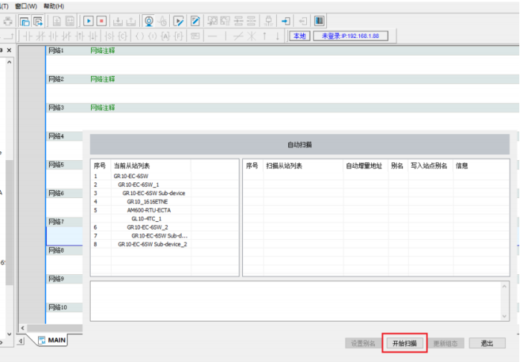Open the 帮助(H) menu

(x=54, y=6)
